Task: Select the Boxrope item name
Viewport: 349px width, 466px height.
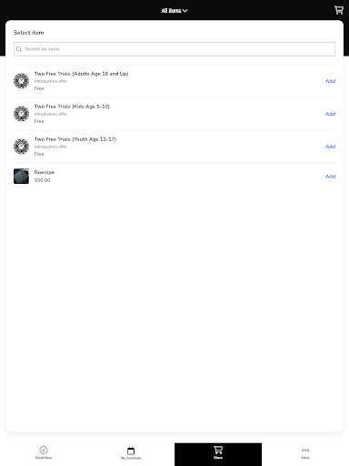Action: click(x=45, y=172)
